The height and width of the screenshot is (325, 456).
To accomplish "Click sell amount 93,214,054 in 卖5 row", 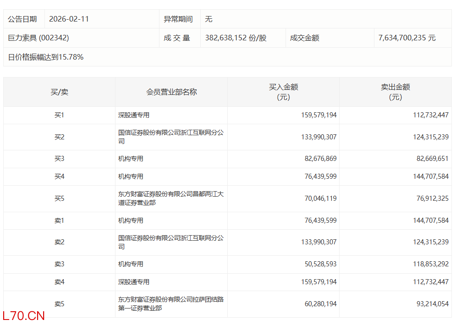I will [x=430, y=304].
